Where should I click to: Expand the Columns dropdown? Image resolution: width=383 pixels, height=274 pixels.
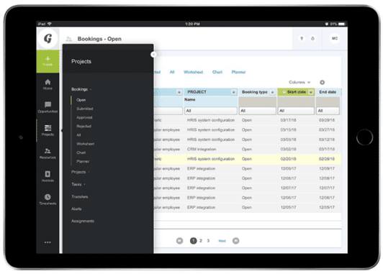coord(299,82)
